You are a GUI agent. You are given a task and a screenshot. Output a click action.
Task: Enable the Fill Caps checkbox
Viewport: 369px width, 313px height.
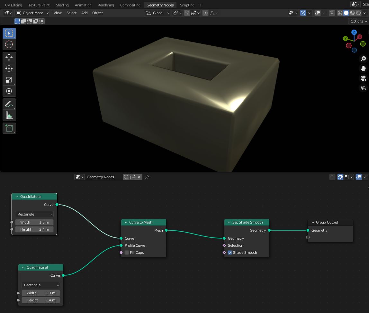click(x=127, y=253)
